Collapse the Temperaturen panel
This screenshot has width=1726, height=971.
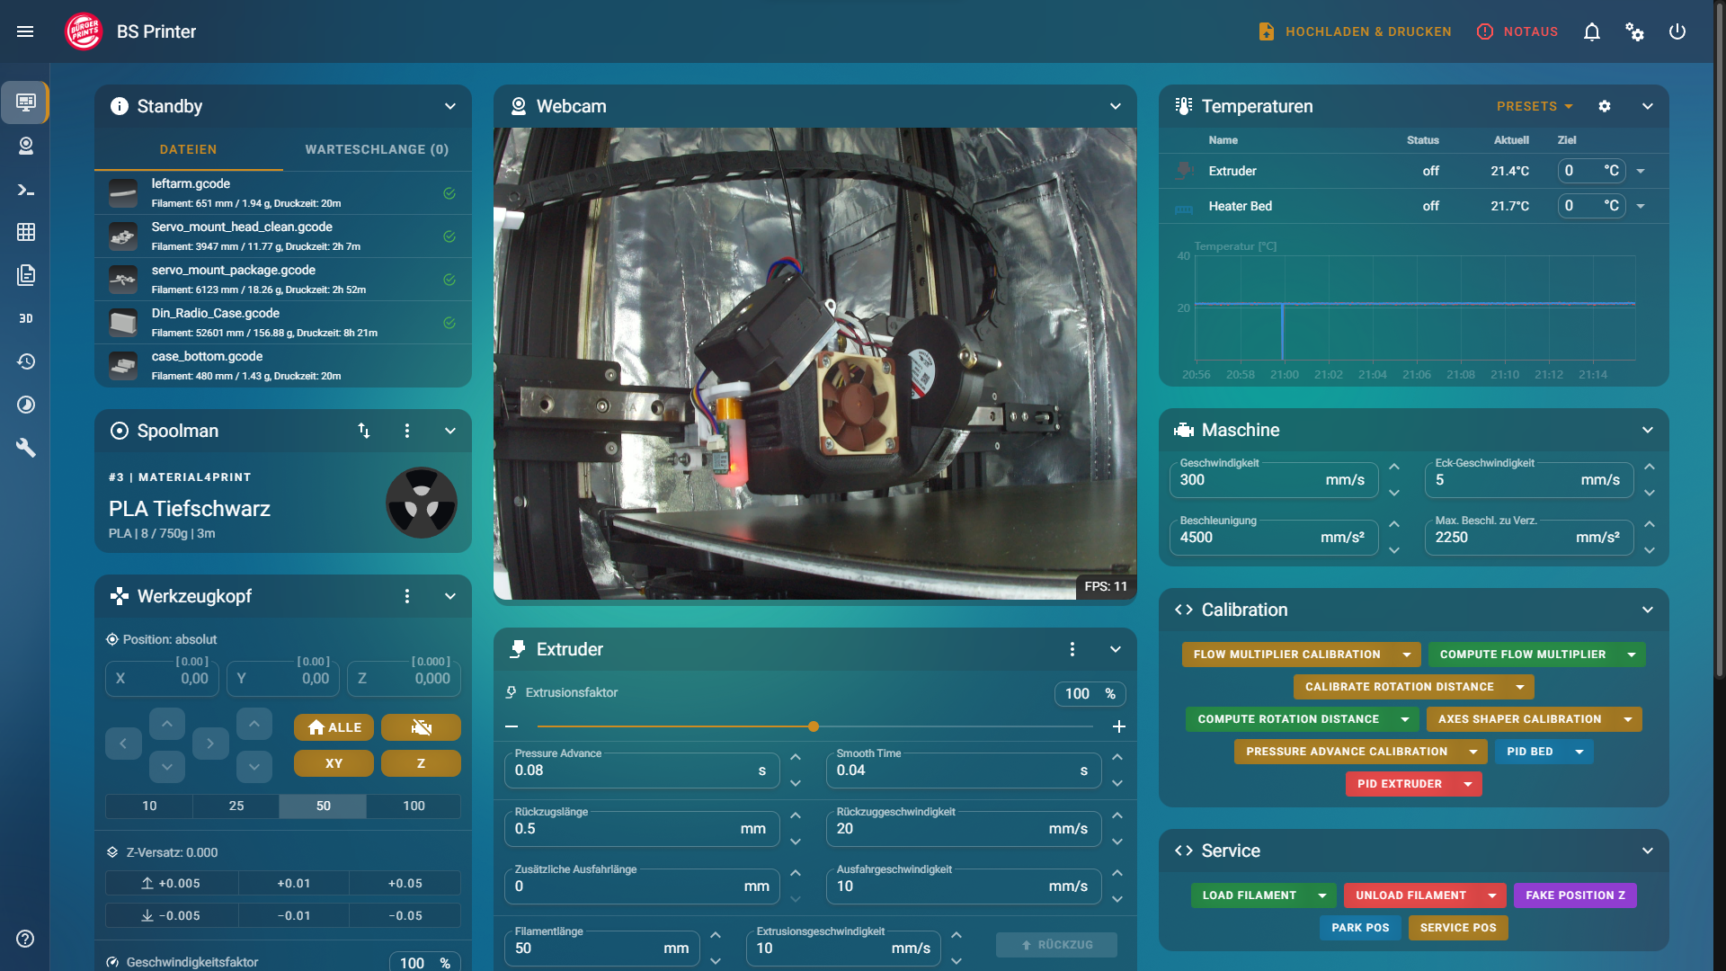[x=1649, y=106]
